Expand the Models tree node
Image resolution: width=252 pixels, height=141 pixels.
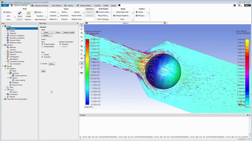click(5, 31)
